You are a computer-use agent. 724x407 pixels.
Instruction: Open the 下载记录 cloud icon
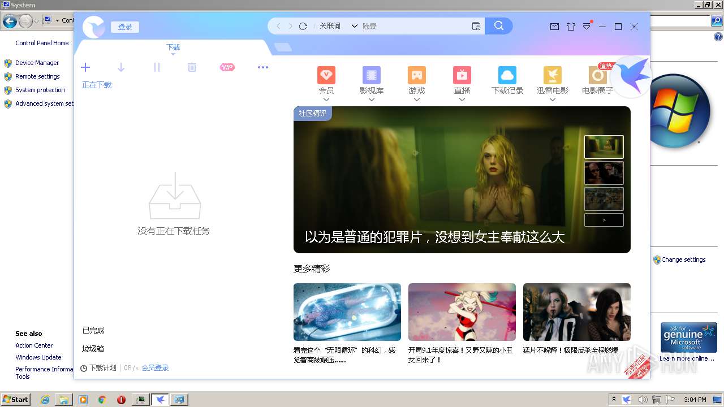507,75
